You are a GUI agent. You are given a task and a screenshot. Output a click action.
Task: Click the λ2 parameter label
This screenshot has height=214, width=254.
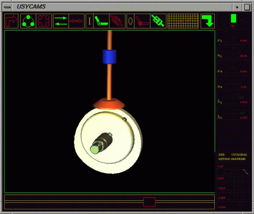220,117
